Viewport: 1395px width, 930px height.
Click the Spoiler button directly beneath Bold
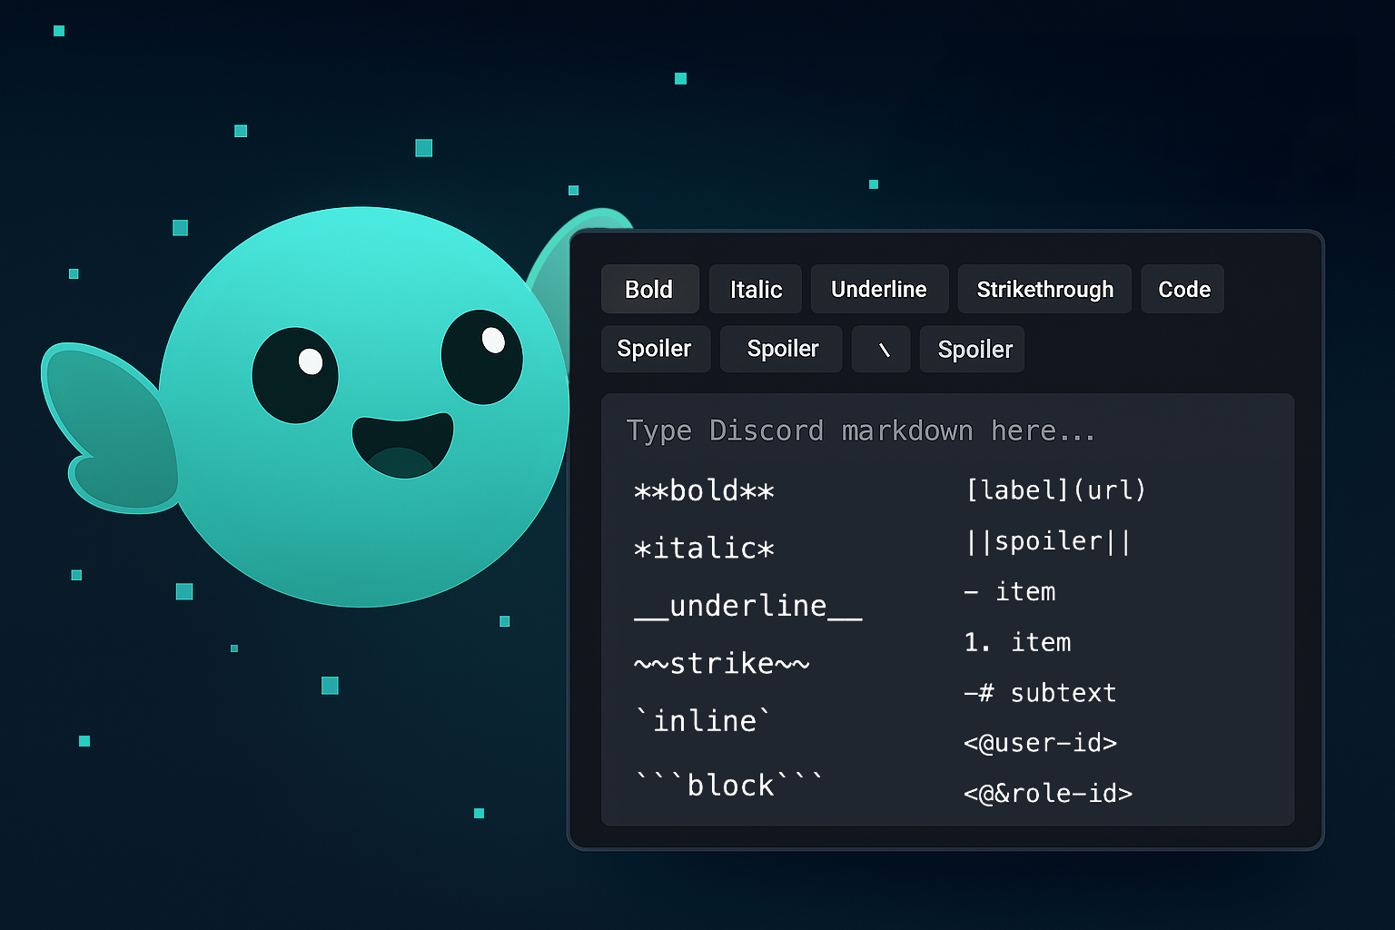click(x=655, y=349)
